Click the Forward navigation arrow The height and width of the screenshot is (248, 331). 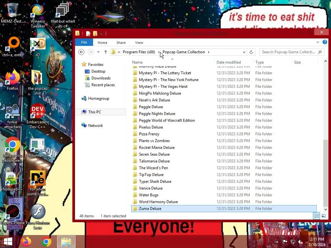tap(91, 52)
